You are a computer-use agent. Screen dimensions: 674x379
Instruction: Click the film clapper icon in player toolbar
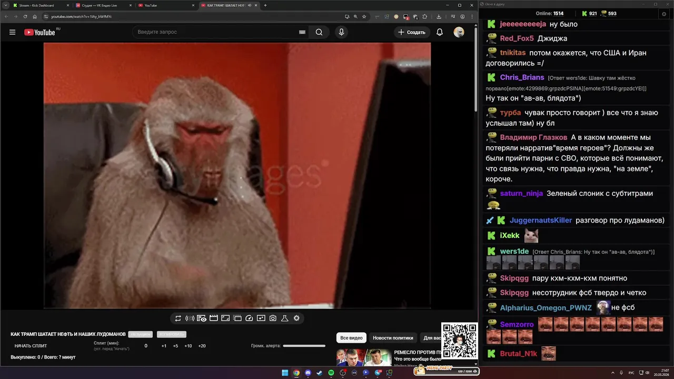tap(214, 318)
